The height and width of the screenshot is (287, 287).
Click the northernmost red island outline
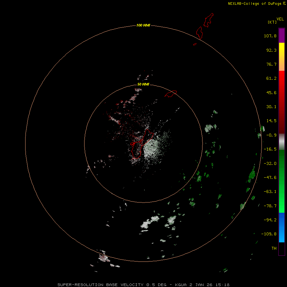(x=209, y=20)
